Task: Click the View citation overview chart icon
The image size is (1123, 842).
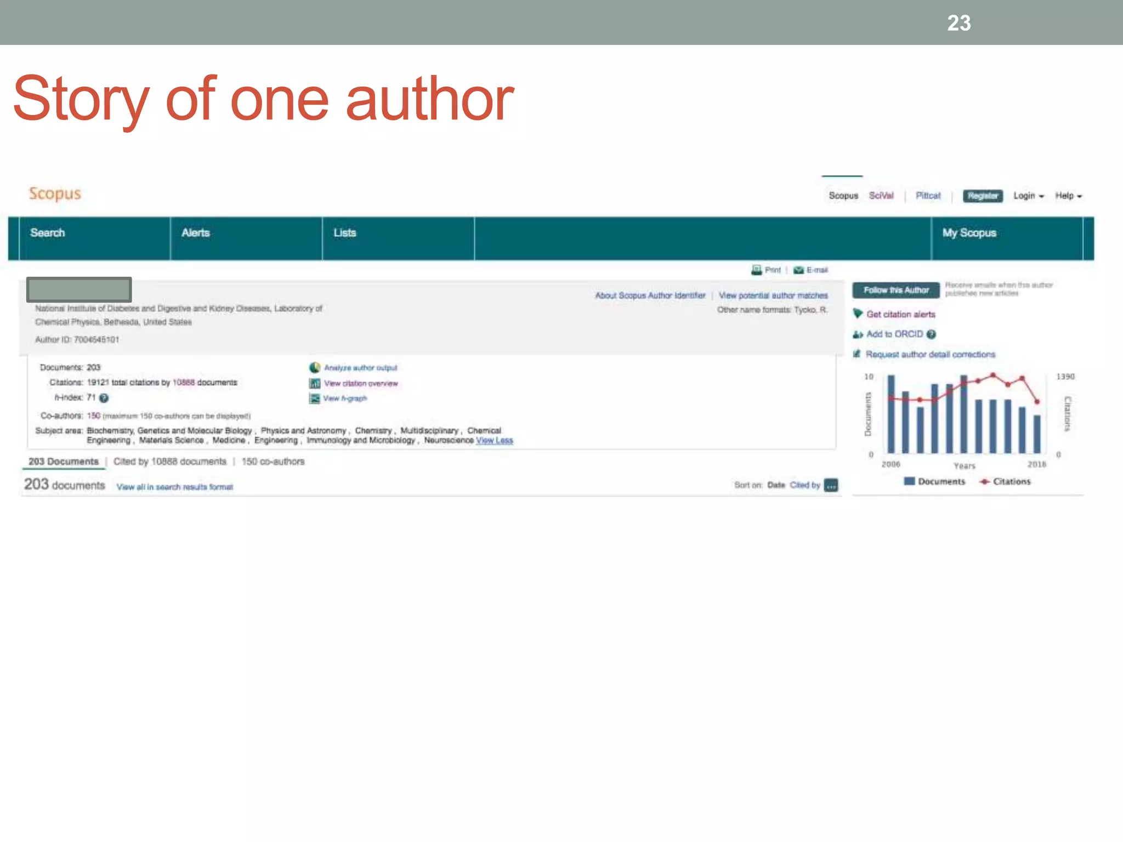Action: (315, 383)
